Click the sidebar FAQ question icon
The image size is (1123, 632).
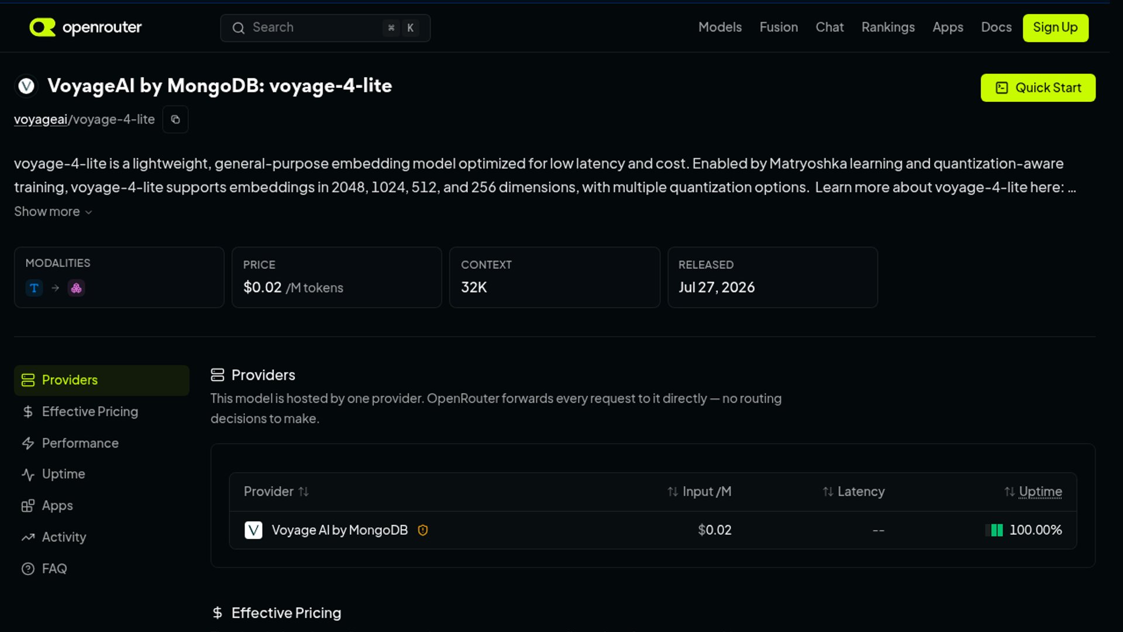tap(27, 569)
